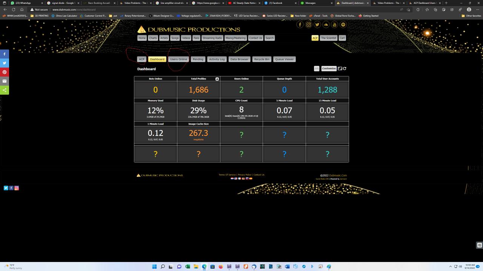Open the Fans nav item
The image size is (483, 271).
pyautogui.click(x=196, y=38)
